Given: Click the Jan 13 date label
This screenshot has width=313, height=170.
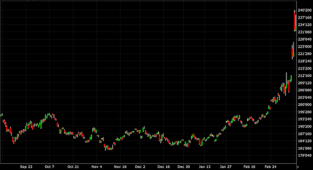Looking at the screenshot, I should tap(205, 167).
